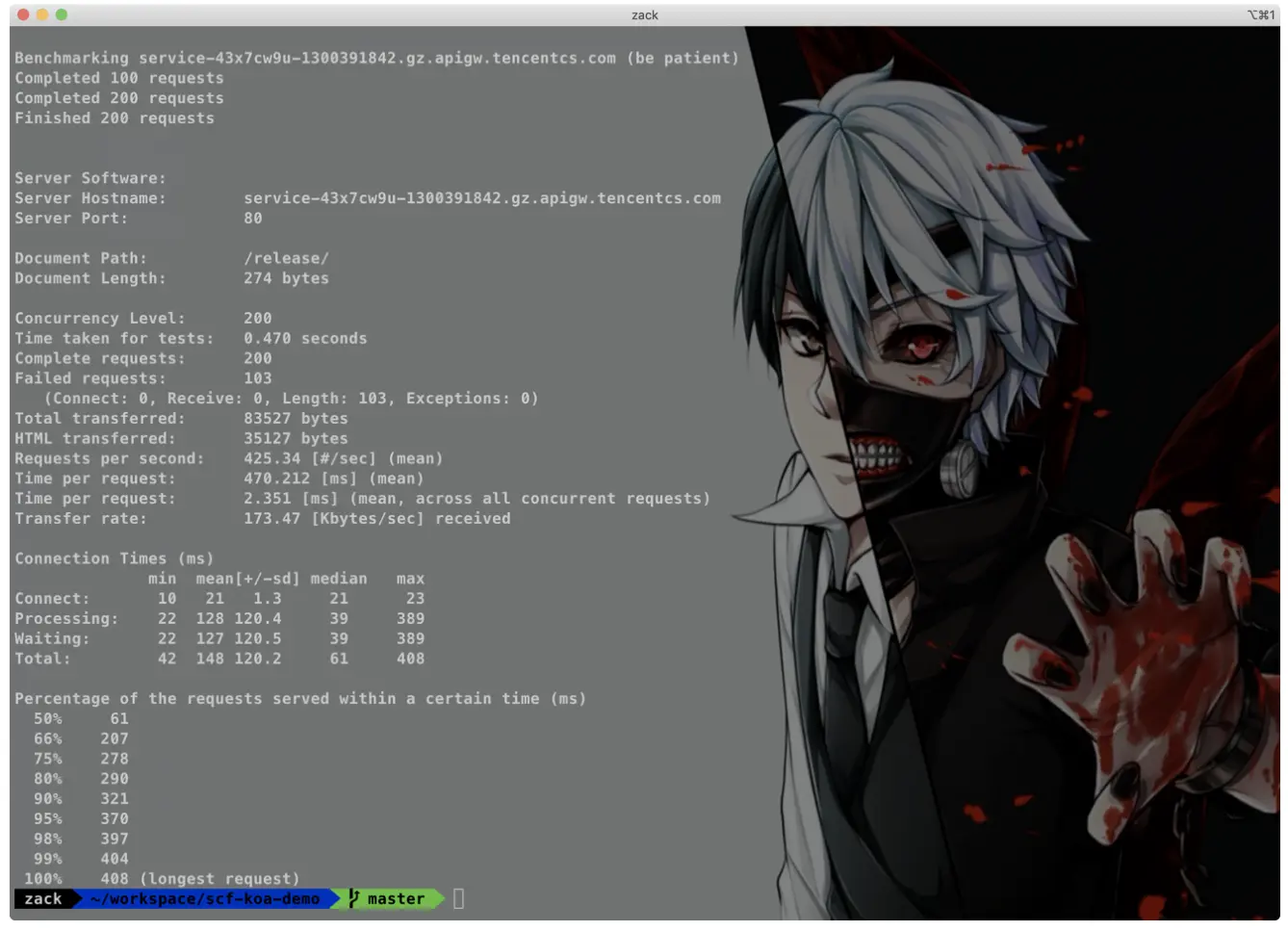Click the '50%' percentile row

tap(81, 719)
